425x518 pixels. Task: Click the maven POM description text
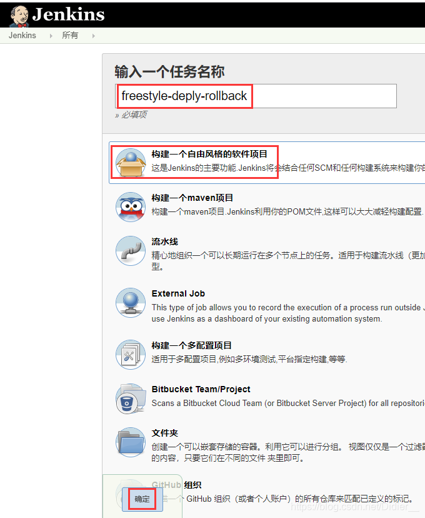pos(287,211)
